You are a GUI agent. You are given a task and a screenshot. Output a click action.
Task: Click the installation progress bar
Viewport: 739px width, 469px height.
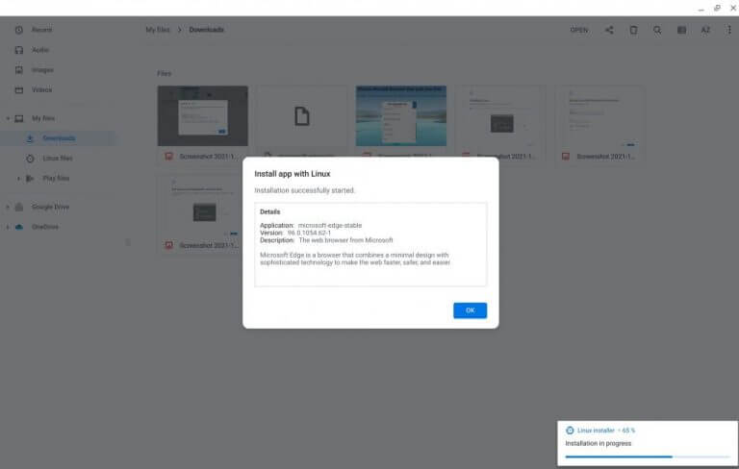[648, 457]
